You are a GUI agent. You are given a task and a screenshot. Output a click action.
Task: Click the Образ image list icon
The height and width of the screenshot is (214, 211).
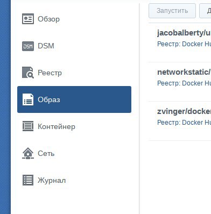(28, 99)
